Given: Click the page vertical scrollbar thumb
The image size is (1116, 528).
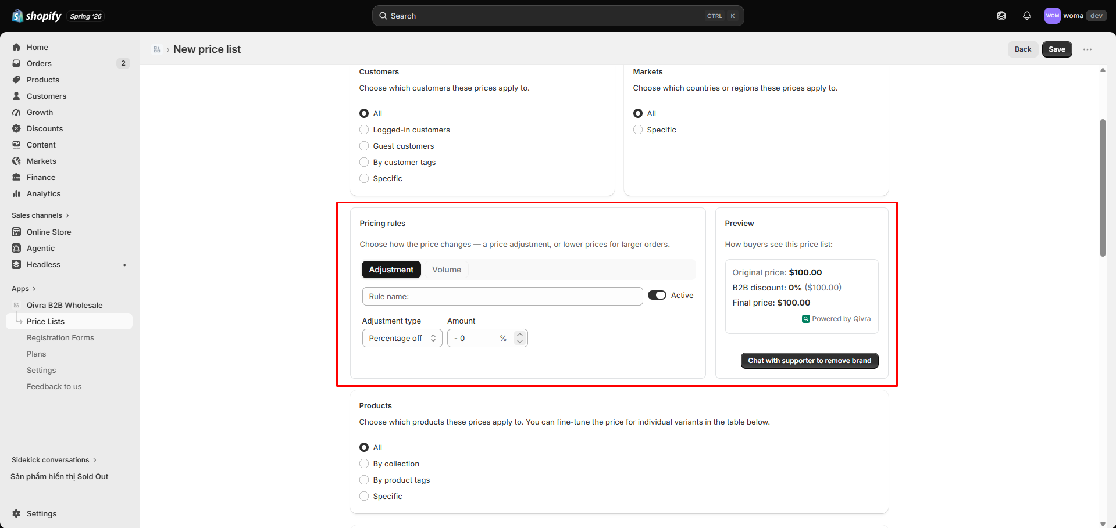Looking at the screenshot, I should [x=1103, y=188].
